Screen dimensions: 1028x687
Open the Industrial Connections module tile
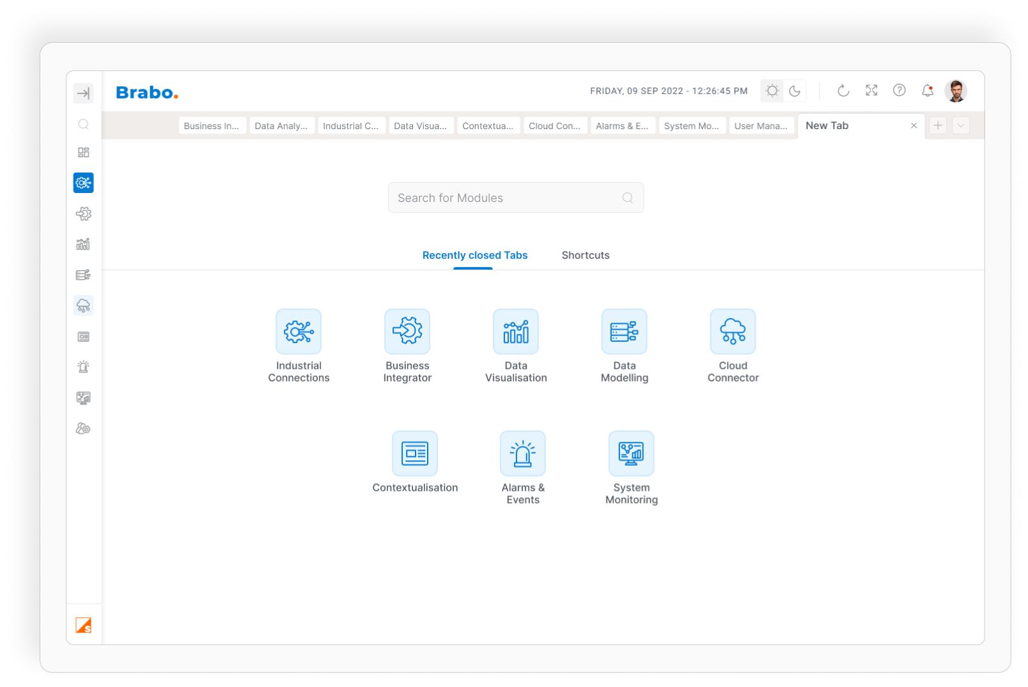pos(299,332)
